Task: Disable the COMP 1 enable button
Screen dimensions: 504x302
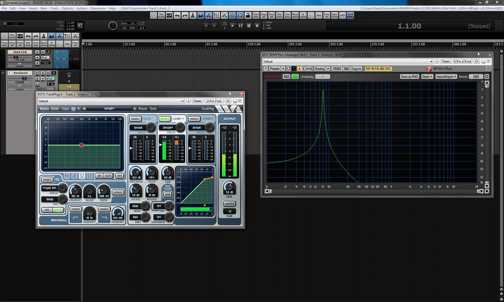Action: (165, 119)
